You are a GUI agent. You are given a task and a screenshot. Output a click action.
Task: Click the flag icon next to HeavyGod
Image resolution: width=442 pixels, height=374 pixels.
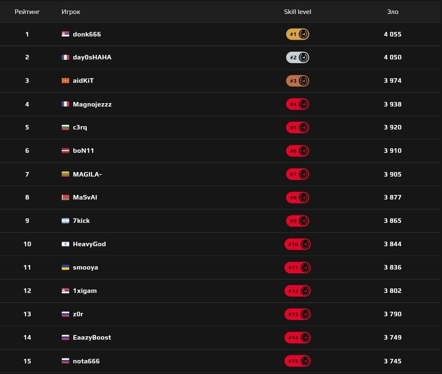point(65,244)
